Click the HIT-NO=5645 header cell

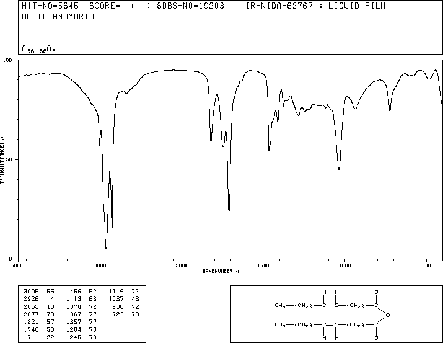[x=53, y=6]
